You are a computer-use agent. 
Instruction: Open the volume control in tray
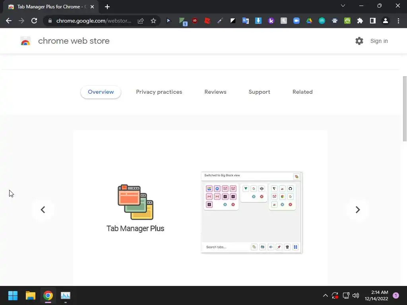point(356,295)
